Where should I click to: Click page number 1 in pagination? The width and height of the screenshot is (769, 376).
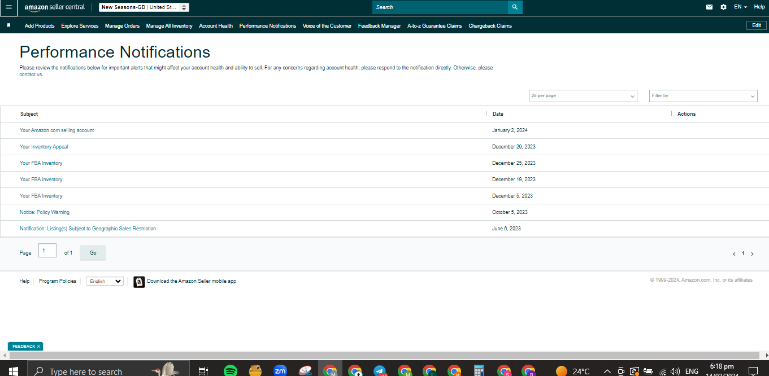[x=743, y=254]
